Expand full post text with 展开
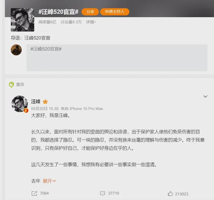214x200 pixels. [x=49, y=181]
